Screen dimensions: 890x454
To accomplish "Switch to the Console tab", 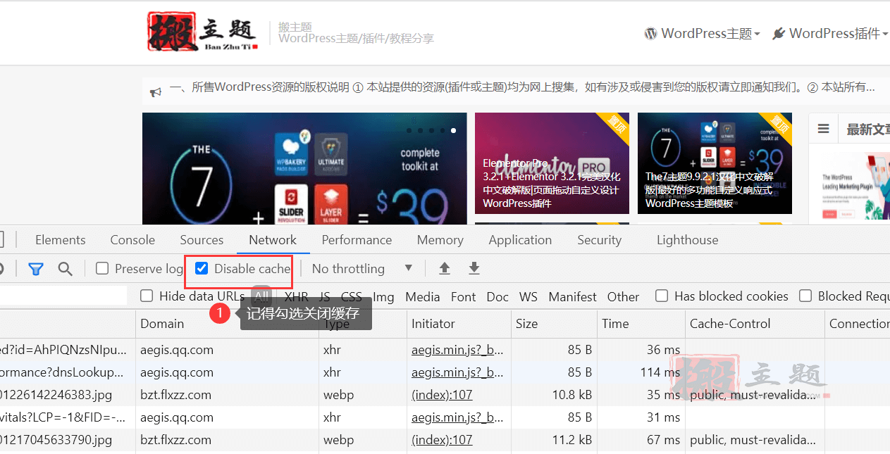I will point(132,240).
